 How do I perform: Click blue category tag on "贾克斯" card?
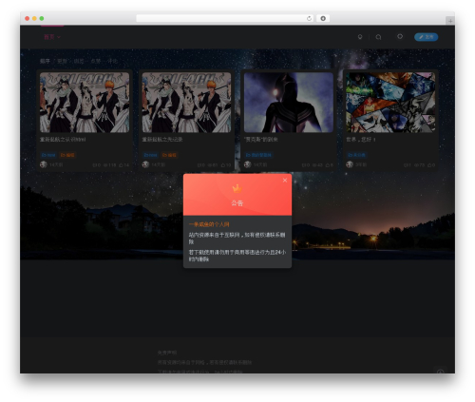[x=258, y=155]
